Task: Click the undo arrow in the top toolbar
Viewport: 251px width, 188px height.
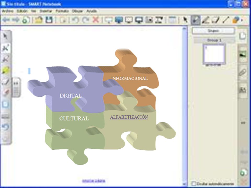Action: [75, 20]
